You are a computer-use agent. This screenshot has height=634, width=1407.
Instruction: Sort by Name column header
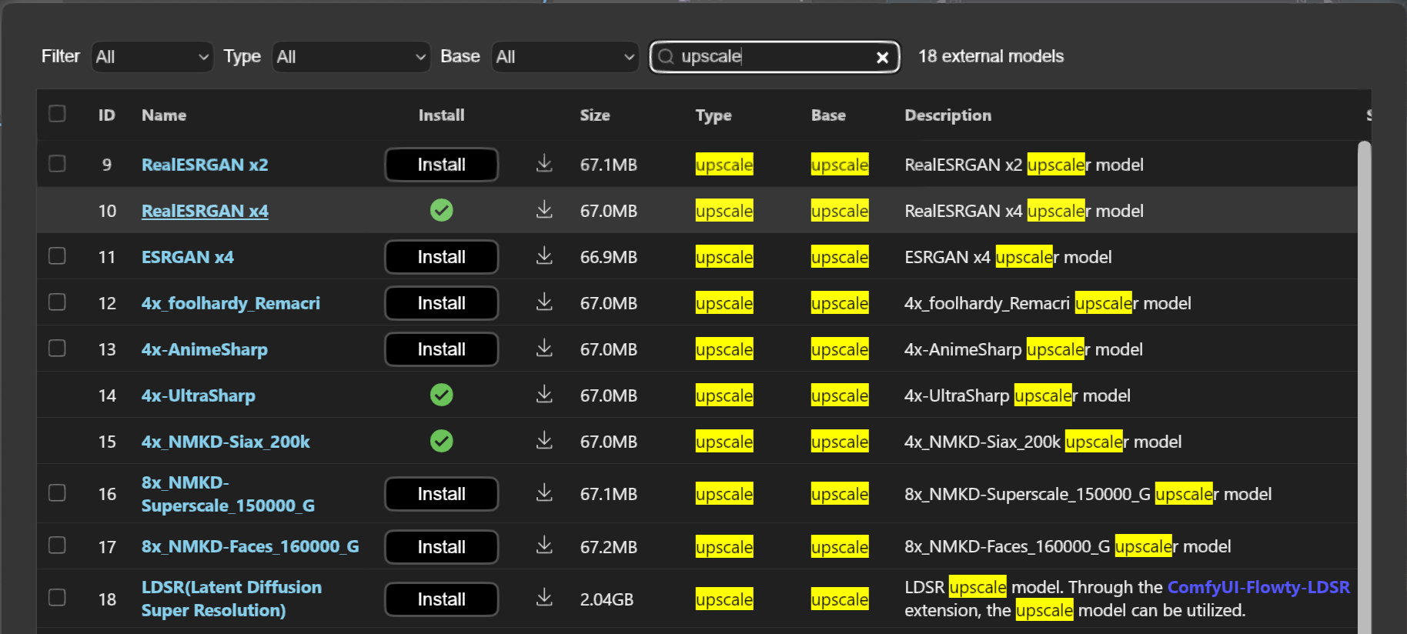pyautogui.click(x=164, y=115)
